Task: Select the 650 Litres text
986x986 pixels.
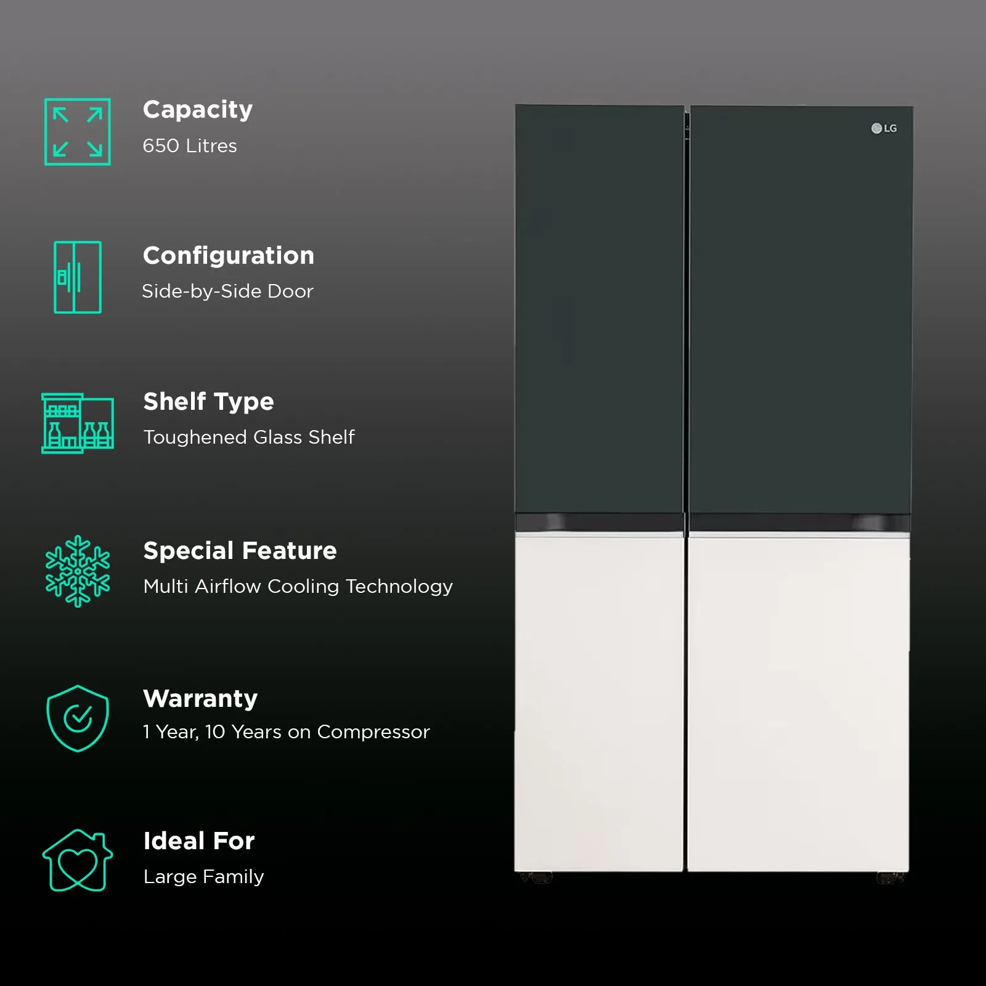Action: tap(190, 146)
